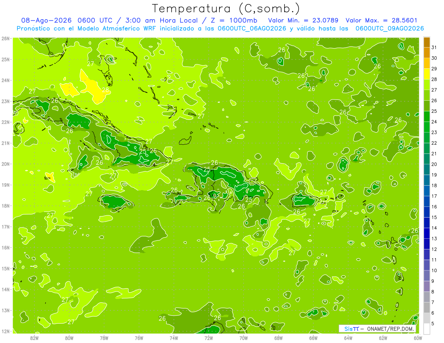The height and width of the screenshot is (343, 444).
Task: Click 'Valor Min. = 23.0789' text
Action: coord(304,21)
